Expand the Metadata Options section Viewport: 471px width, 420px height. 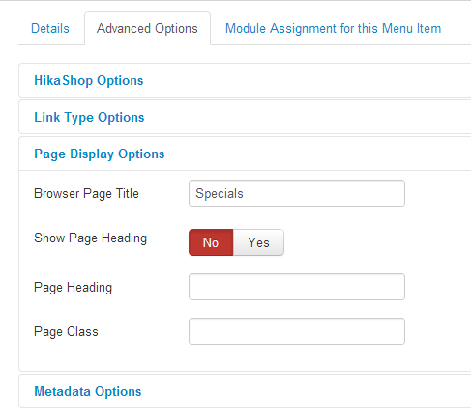click(88, 391)
